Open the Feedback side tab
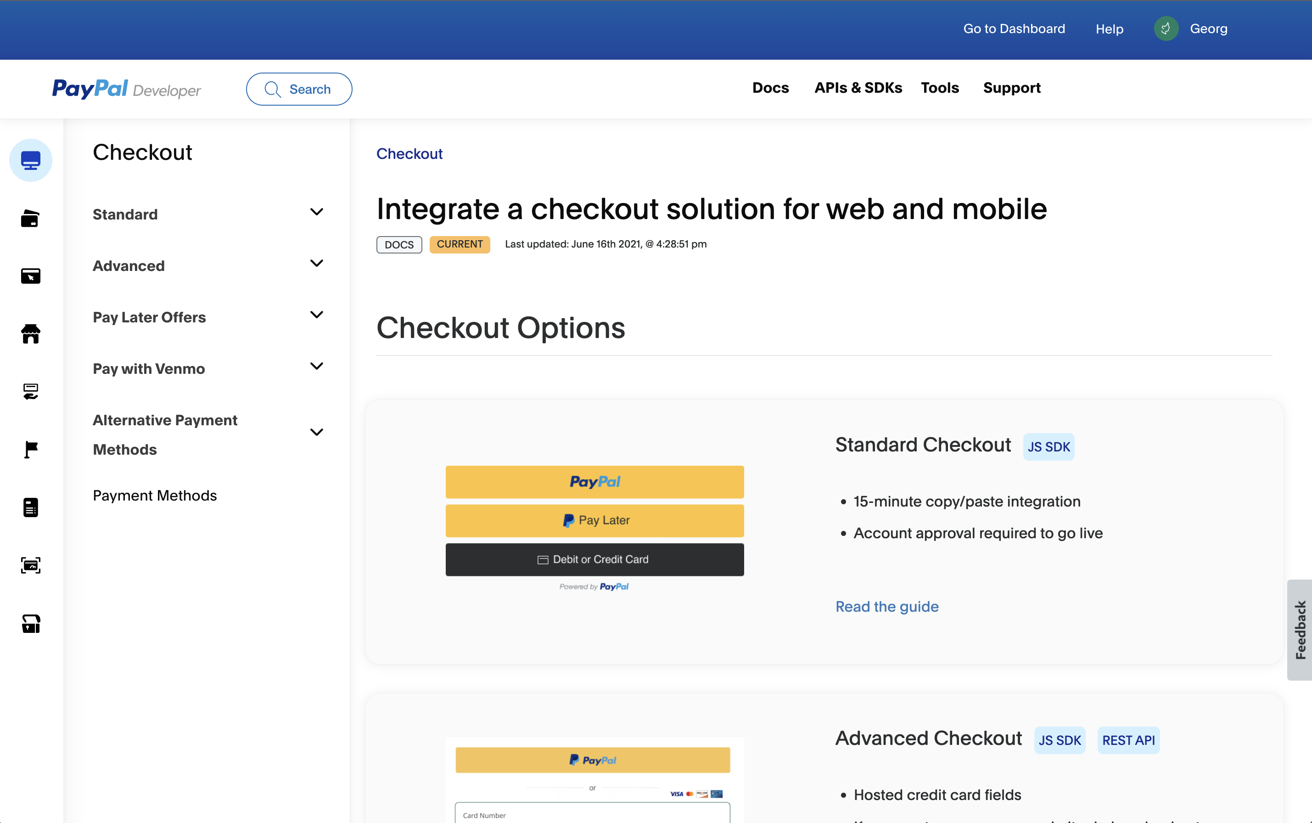 click(1300, 630)
